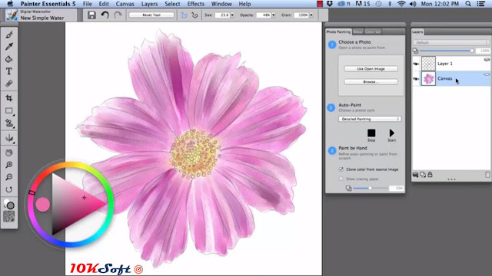Click the Redo arrow
This screenshot has width=492, height=276.
(x=118, y=15)
